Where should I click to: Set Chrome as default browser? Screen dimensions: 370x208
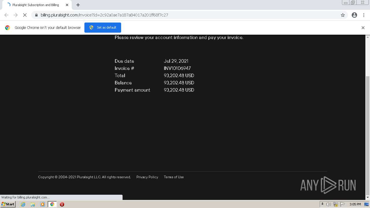(103, 27)
